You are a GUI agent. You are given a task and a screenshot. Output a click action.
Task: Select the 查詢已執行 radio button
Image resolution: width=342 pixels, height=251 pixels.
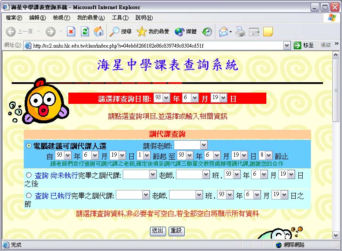[29, 196]
